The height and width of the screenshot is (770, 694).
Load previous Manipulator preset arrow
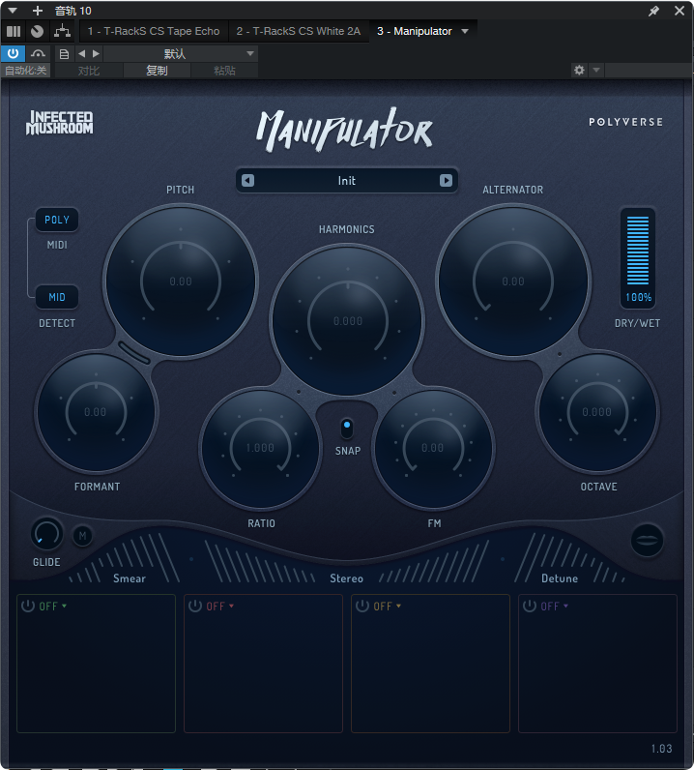247,181
